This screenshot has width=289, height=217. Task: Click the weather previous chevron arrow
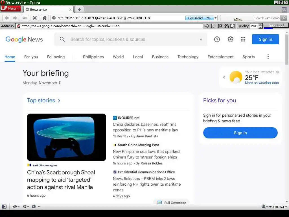point(224,77)
